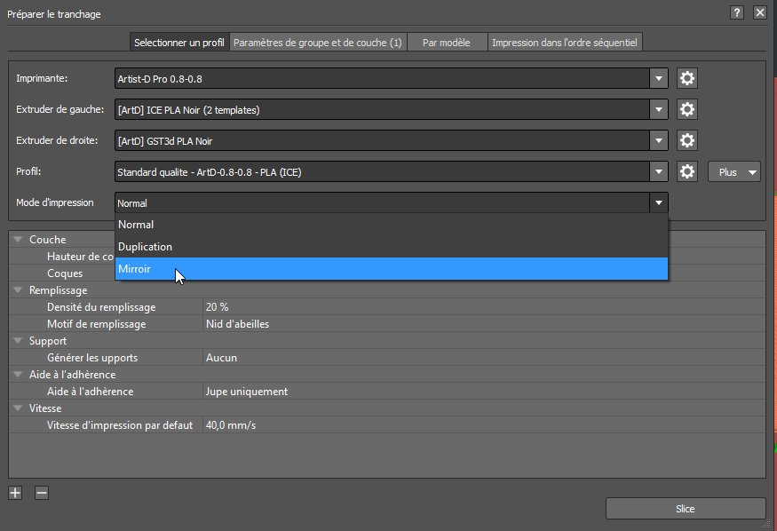Click the minus icon to remove a setting
Viewport: 777px width, 531px height.
click(42, 493)
